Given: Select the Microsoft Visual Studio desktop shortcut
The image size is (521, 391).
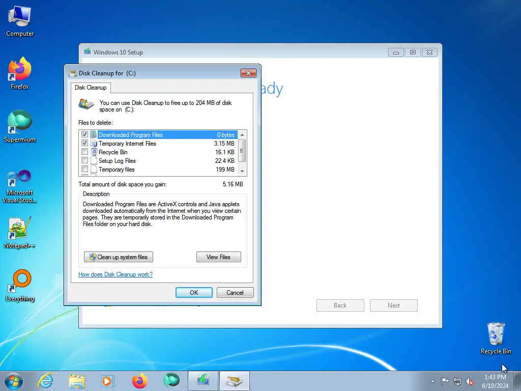Looking at the screenshot, I should pyautogui.click(x=20, y=186).
